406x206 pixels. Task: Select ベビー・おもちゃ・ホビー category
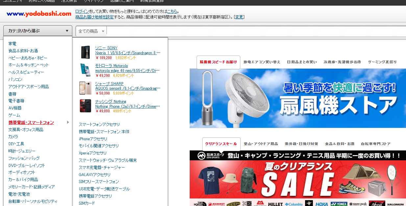(28, 58)
